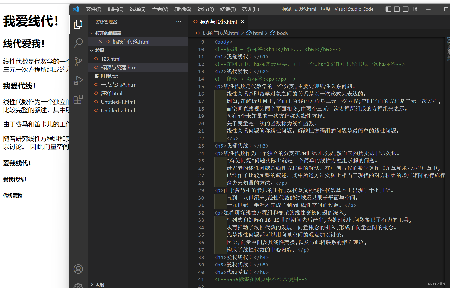This screenshot has height=288, width=450.
Task: Click the html symbol icon in breadcrumb
Action: [x=249, y=33]
